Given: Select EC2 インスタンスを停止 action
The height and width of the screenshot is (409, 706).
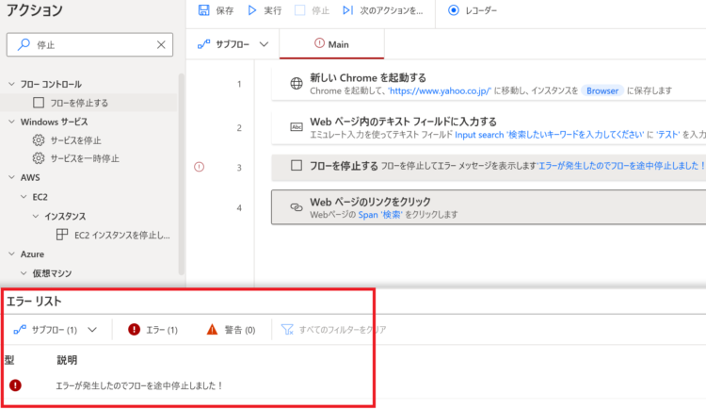Looking at the screenshot, I should point(121,235).
